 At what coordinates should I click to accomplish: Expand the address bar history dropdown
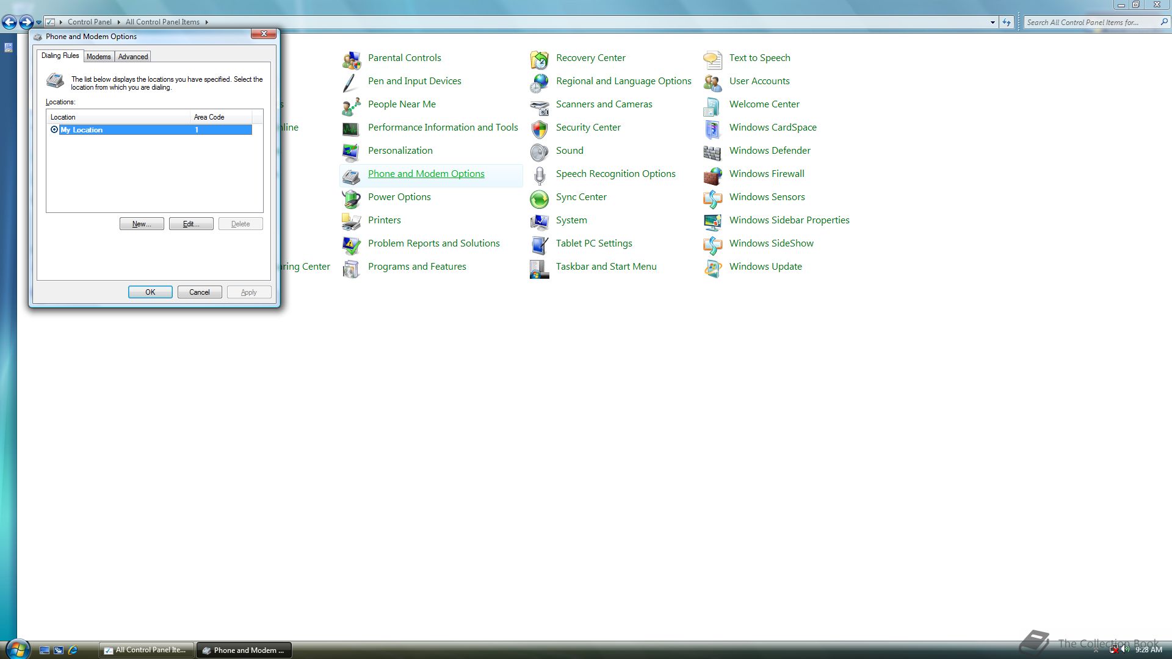point(993,23)
